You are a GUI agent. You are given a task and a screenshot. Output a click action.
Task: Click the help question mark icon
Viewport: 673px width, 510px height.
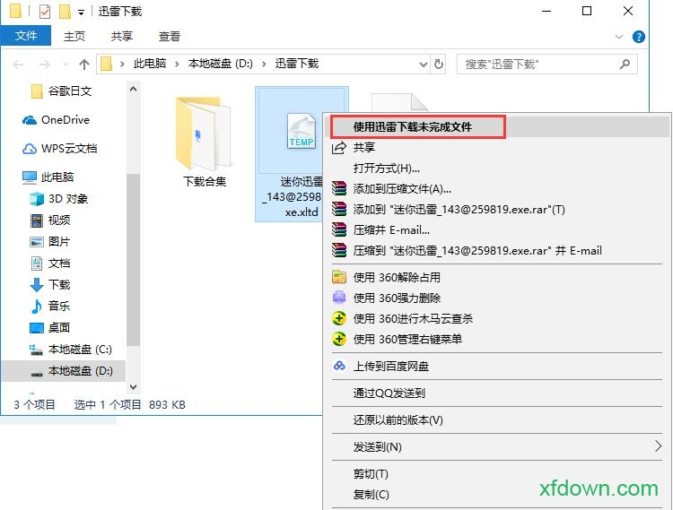639,37
